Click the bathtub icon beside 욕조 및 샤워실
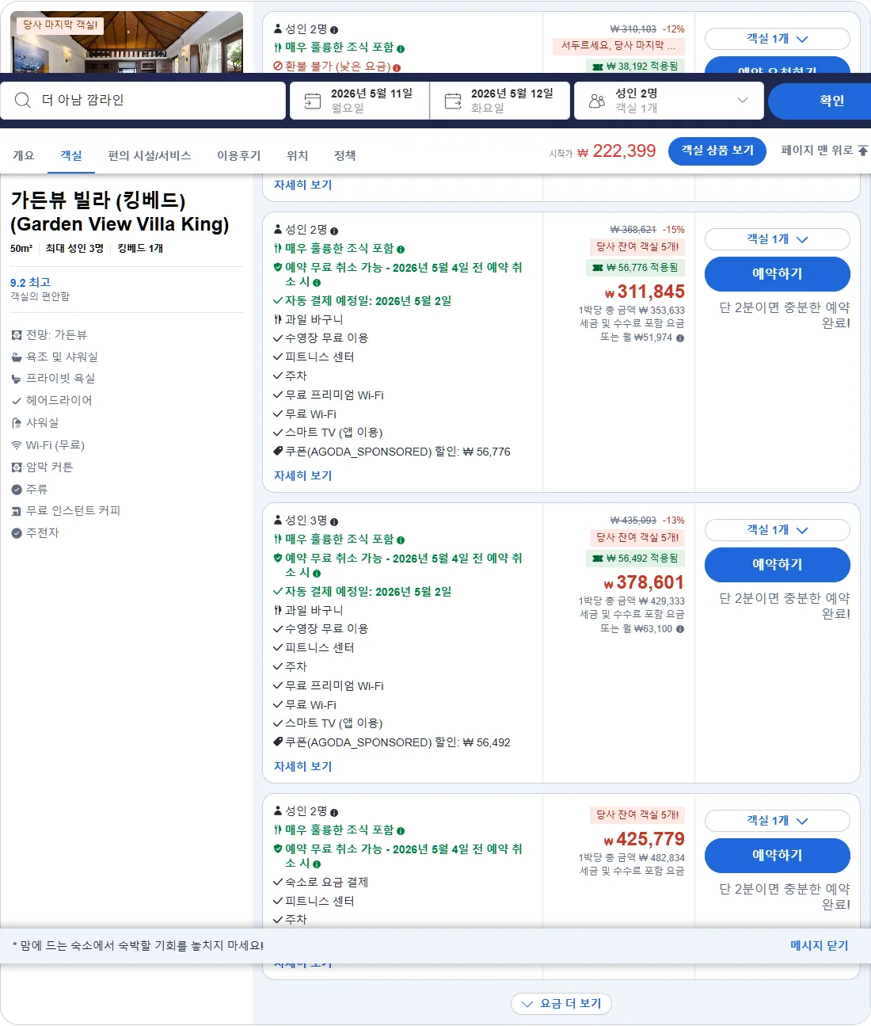The height and width of the screenshot is (1026, 871). [17, 357]
